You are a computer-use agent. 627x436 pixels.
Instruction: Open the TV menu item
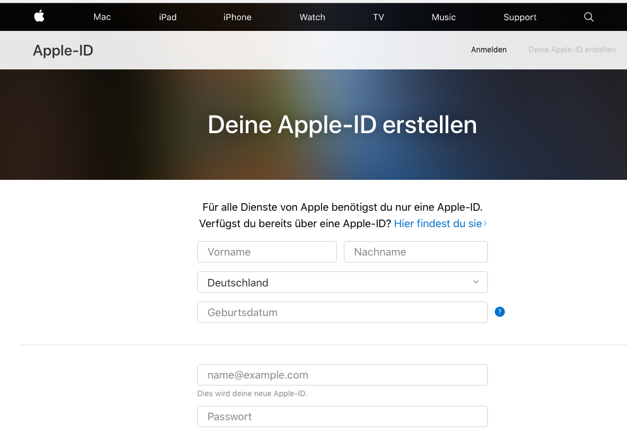[x=378, y=17]
